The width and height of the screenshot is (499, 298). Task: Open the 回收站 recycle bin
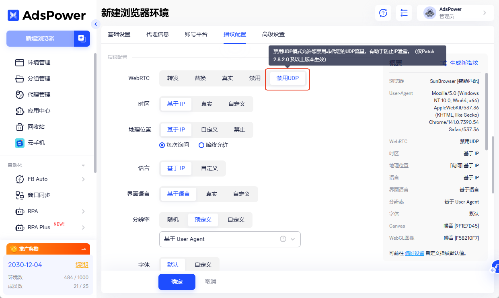tap(36, 127)
